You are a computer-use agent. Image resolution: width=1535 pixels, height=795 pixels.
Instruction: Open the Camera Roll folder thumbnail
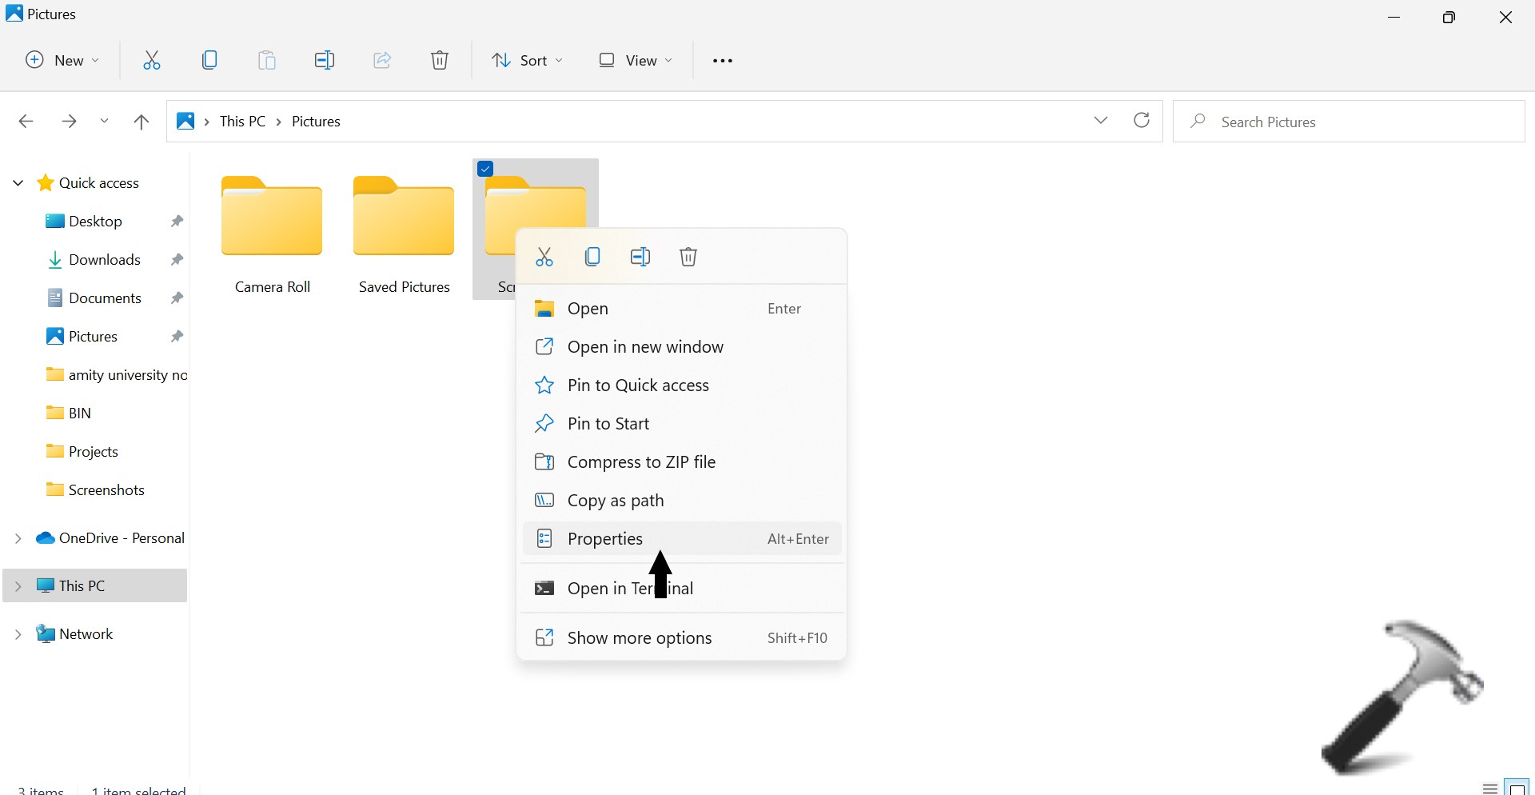(273, 218)
